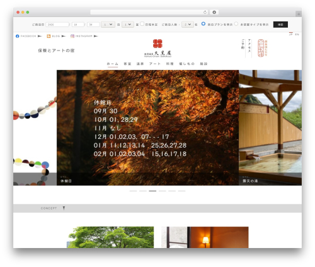Select the first carousel indicator dash
The height and width of the screenshot is (267, 315).
[x=133, y=191]
